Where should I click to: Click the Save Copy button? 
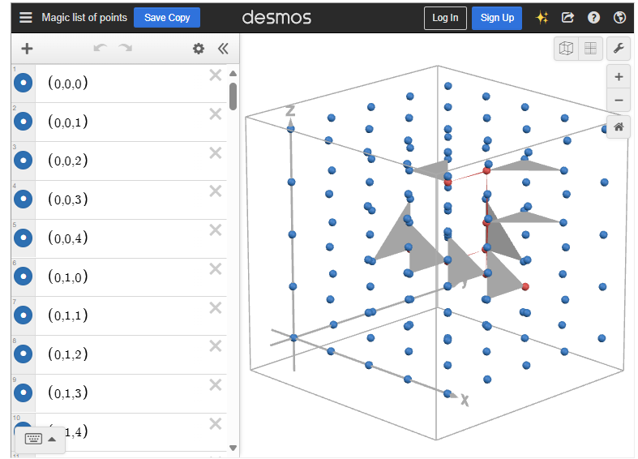(166, 18)
